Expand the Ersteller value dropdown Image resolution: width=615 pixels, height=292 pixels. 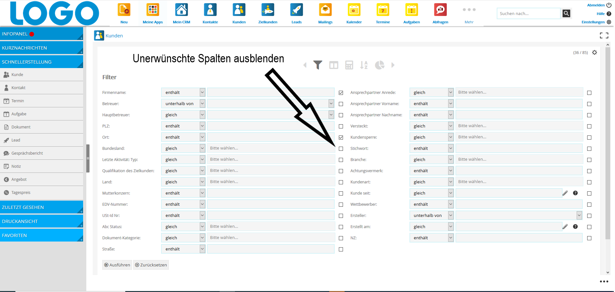[x=579, y=216]
